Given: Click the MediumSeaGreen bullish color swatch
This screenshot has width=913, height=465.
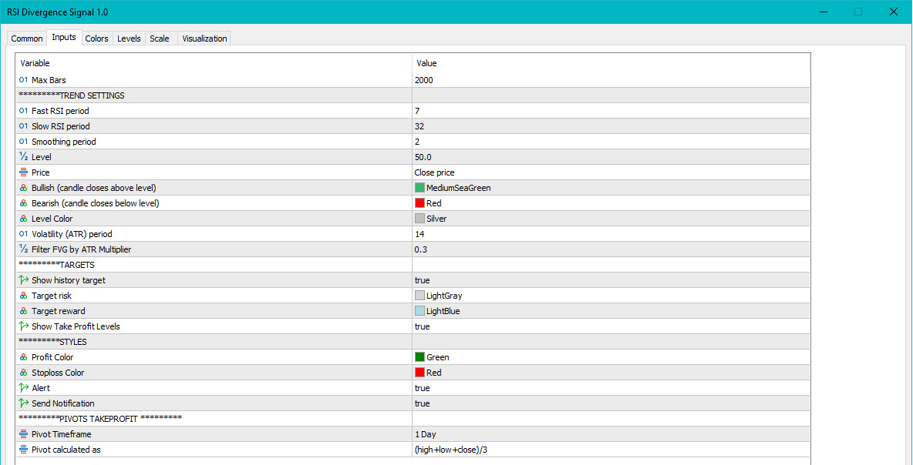Looking at the screenshot, I should click(419, 188).
